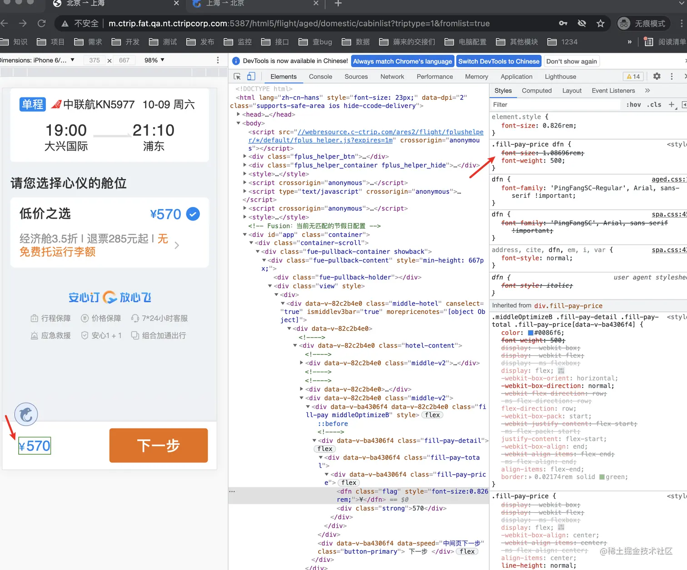Click the Don't show again button
Screen dimensions: 687x570
[572, 61]
